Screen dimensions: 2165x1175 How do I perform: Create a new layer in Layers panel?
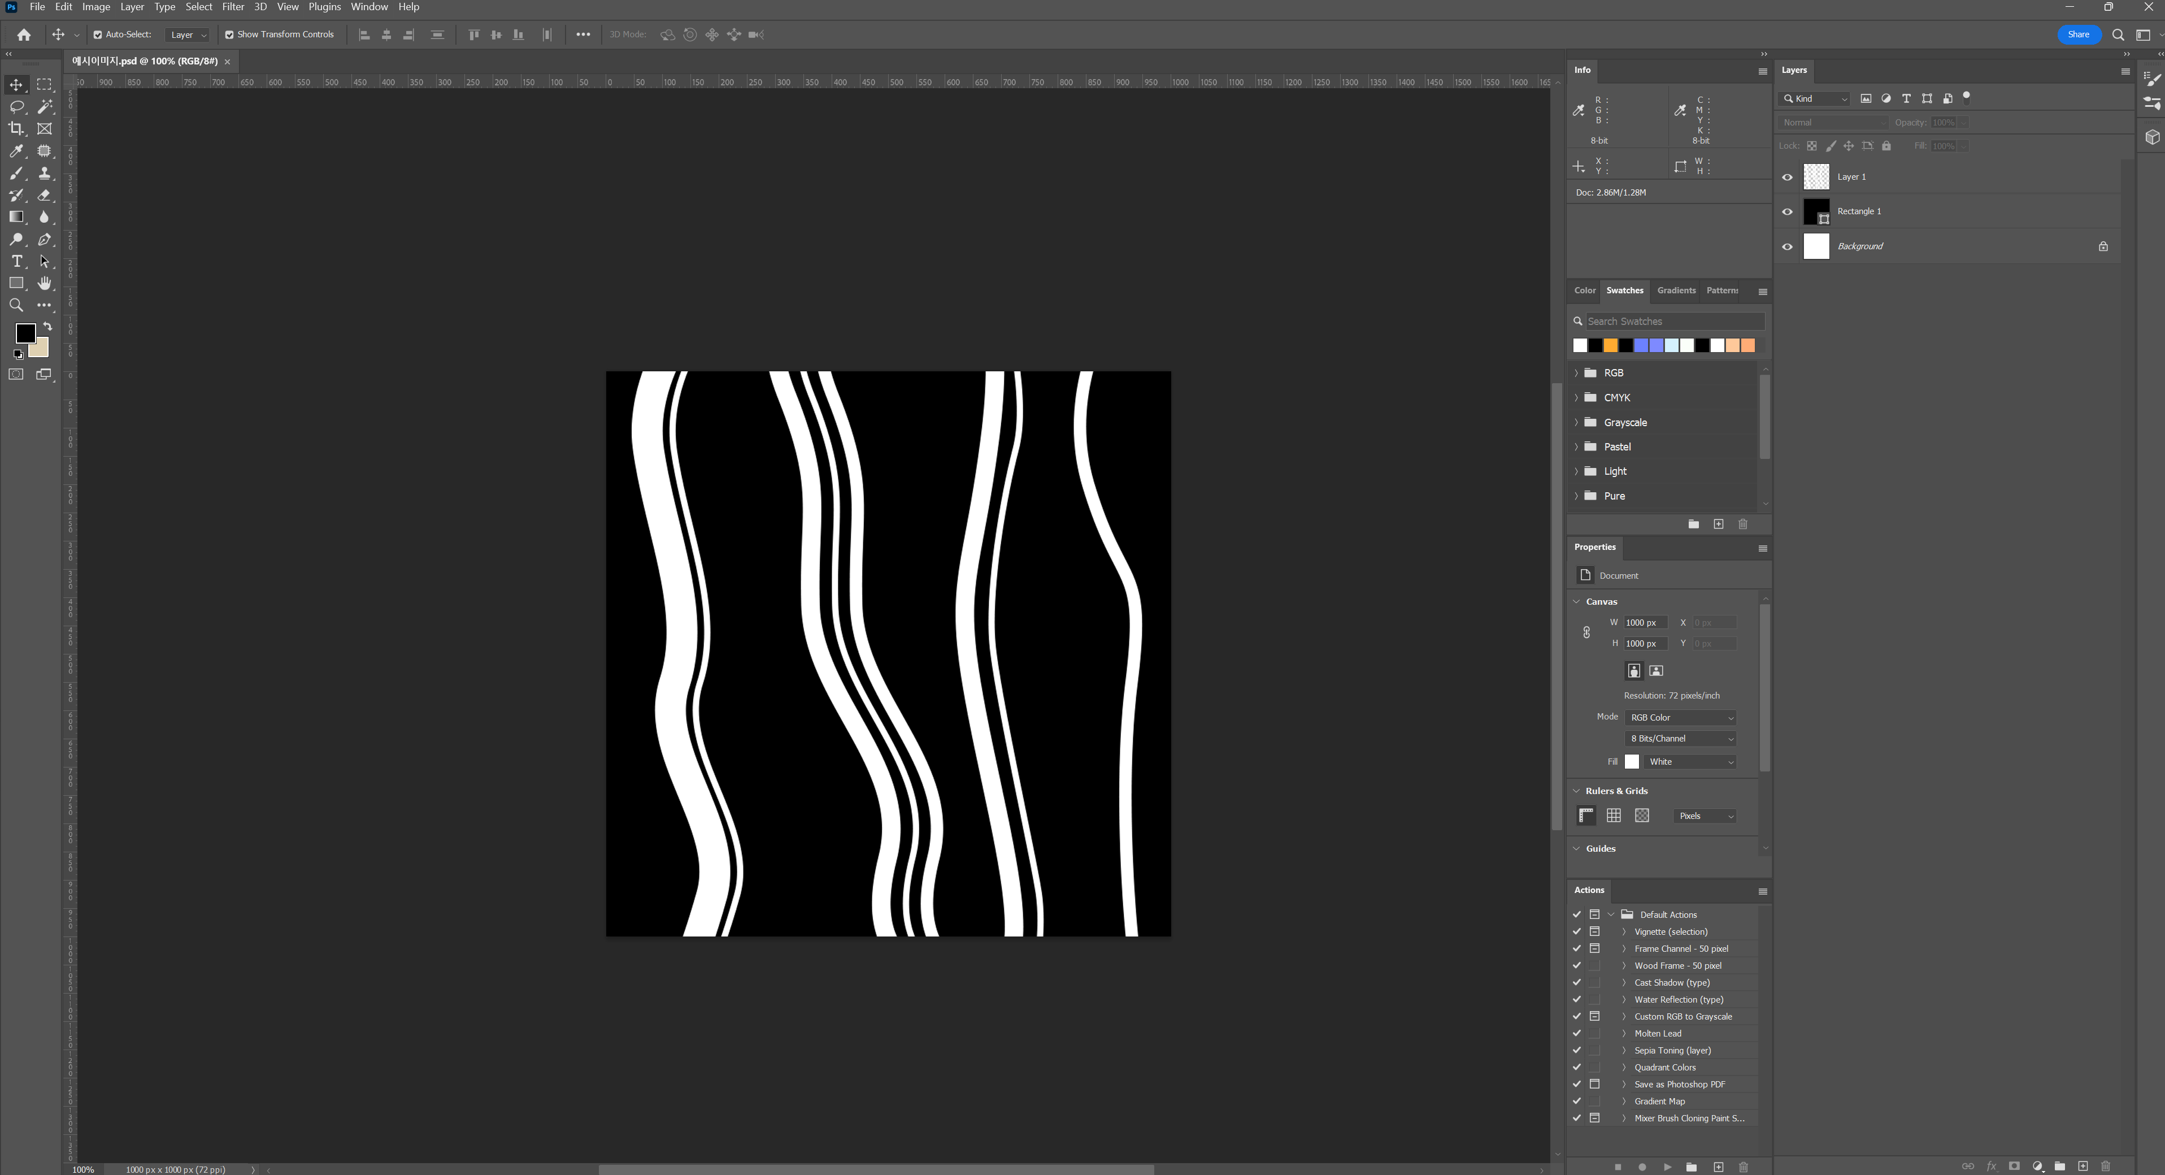tap(2083, 1166)
